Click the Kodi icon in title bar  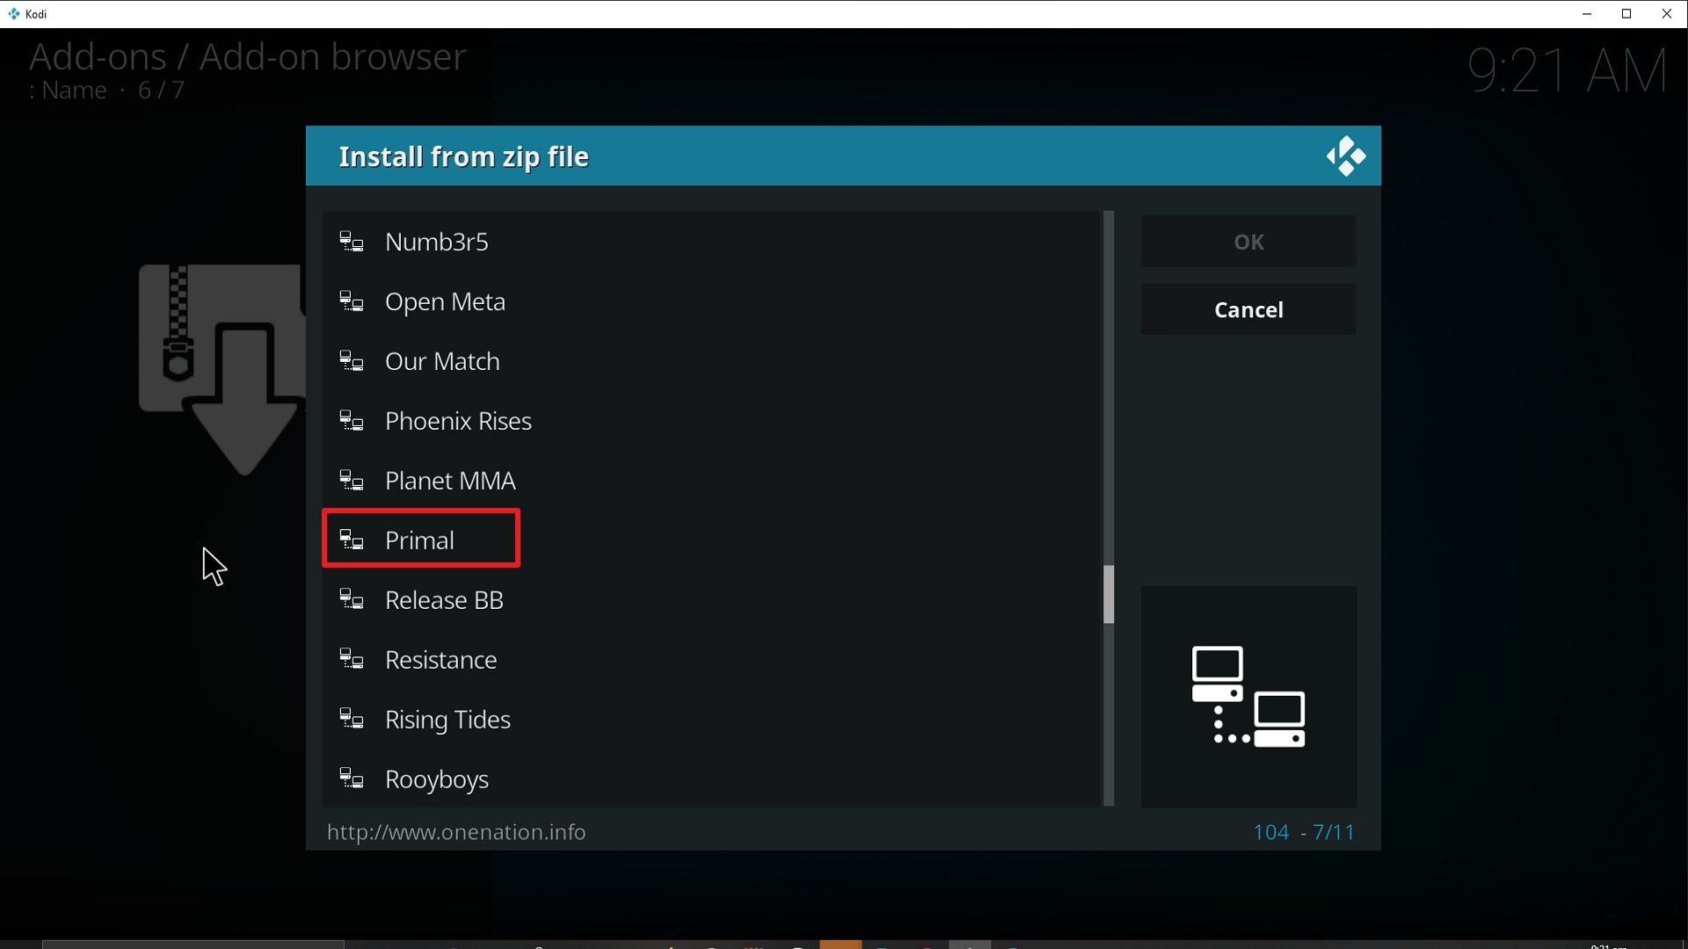coord(13,14)
